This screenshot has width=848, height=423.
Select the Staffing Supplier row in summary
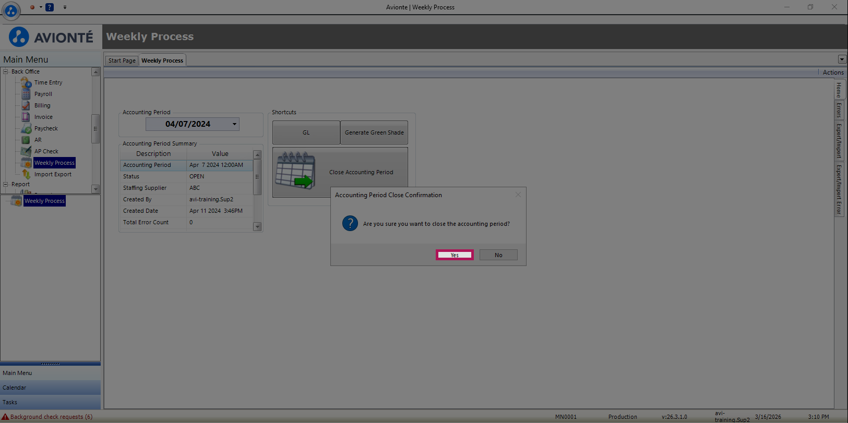point(186,188)
